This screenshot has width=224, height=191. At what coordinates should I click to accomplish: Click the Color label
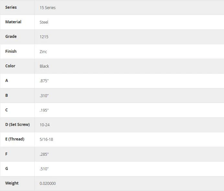click(10, 66)
